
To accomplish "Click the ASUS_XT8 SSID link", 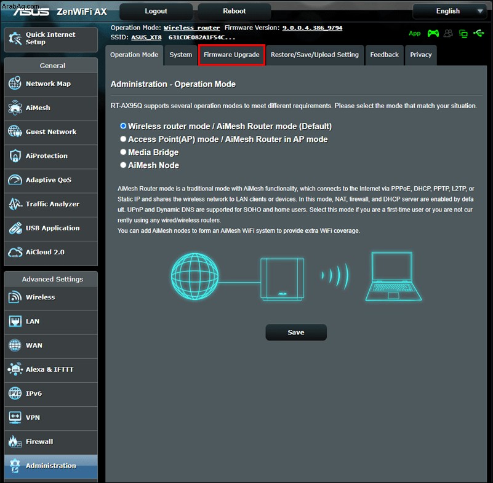I will coord(146,37).
